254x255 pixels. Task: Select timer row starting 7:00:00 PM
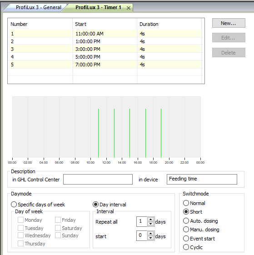click(x=105, y=65)
